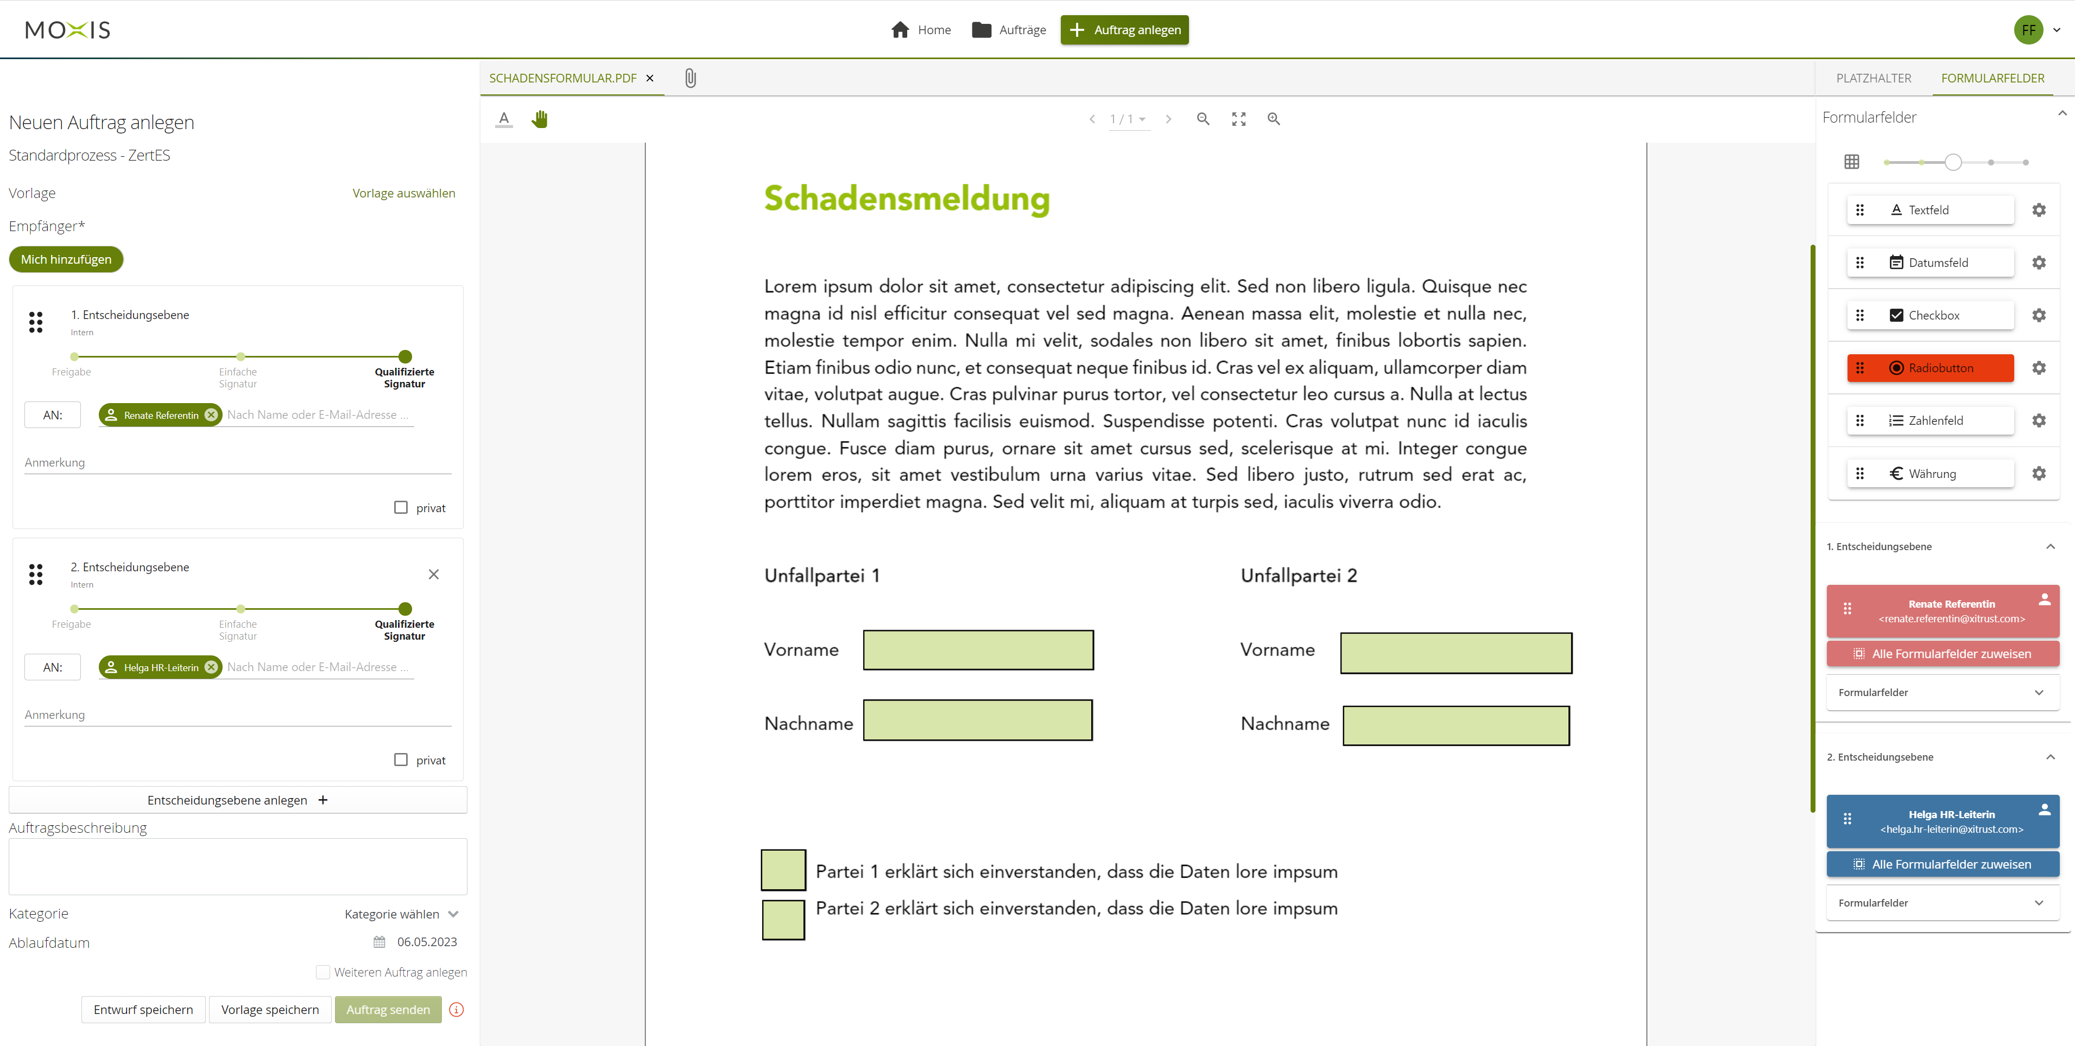Toggle the 'privat' checkbox in Entscheidungsebene 1

tap(400, 507)
